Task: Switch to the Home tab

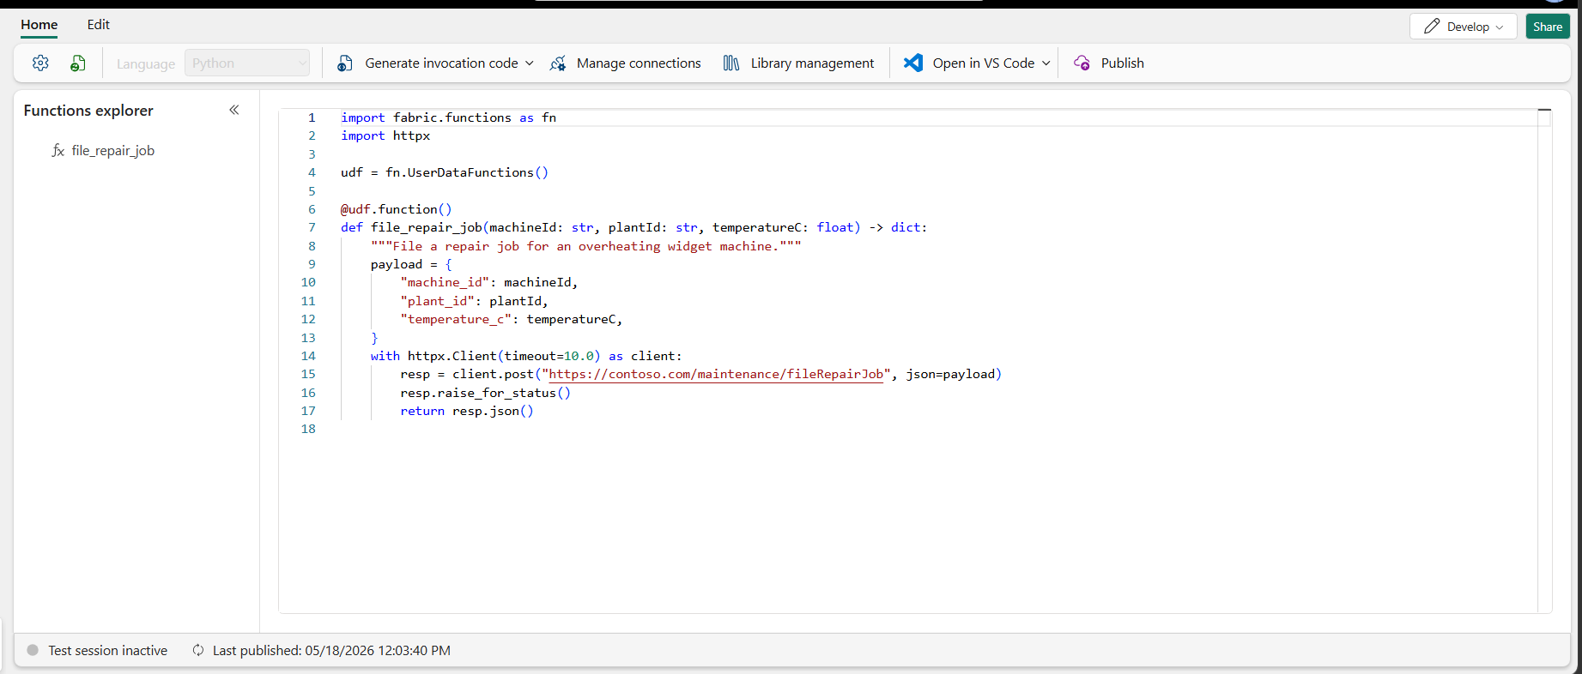Action: pos(39,25)
